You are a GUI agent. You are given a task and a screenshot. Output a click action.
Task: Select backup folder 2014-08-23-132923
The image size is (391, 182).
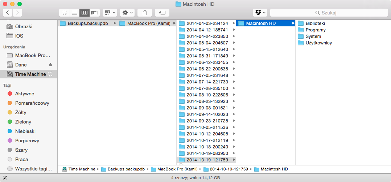pos(206,101)
